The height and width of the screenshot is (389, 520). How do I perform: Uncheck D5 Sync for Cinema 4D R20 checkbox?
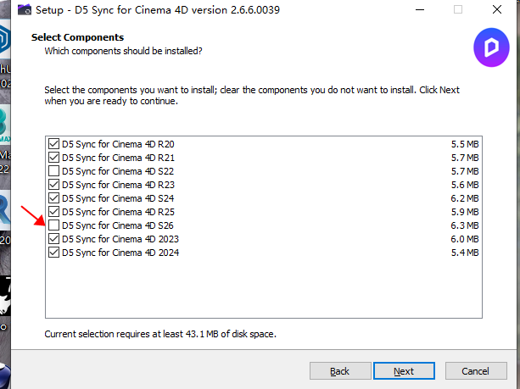point(53,144)
